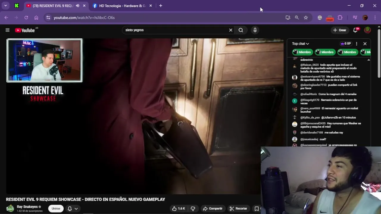
Task: Open the browser three-dot menu
Action: (374, 18)
